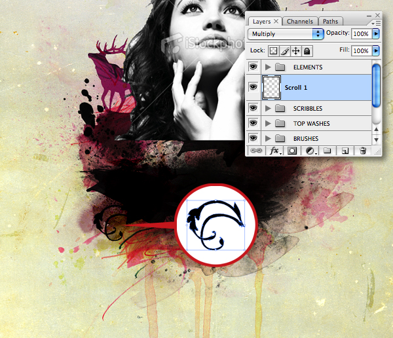This screenshot has height=338, width=393.
Task: Click the lock image pixels brush icon
Action: click(x=284, y=51)
